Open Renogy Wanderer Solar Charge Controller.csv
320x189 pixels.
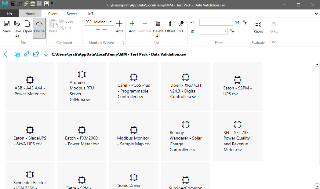186,136
